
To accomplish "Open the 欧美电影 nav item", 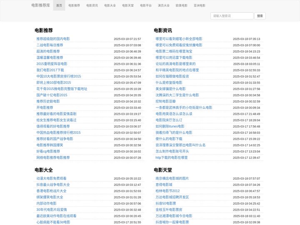I will (182, 5).
